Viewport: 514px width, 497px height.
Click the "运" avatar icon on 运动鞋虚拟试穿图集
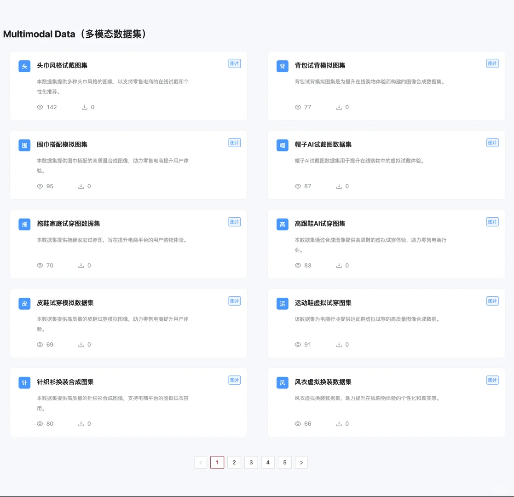[x=282, y=303]
